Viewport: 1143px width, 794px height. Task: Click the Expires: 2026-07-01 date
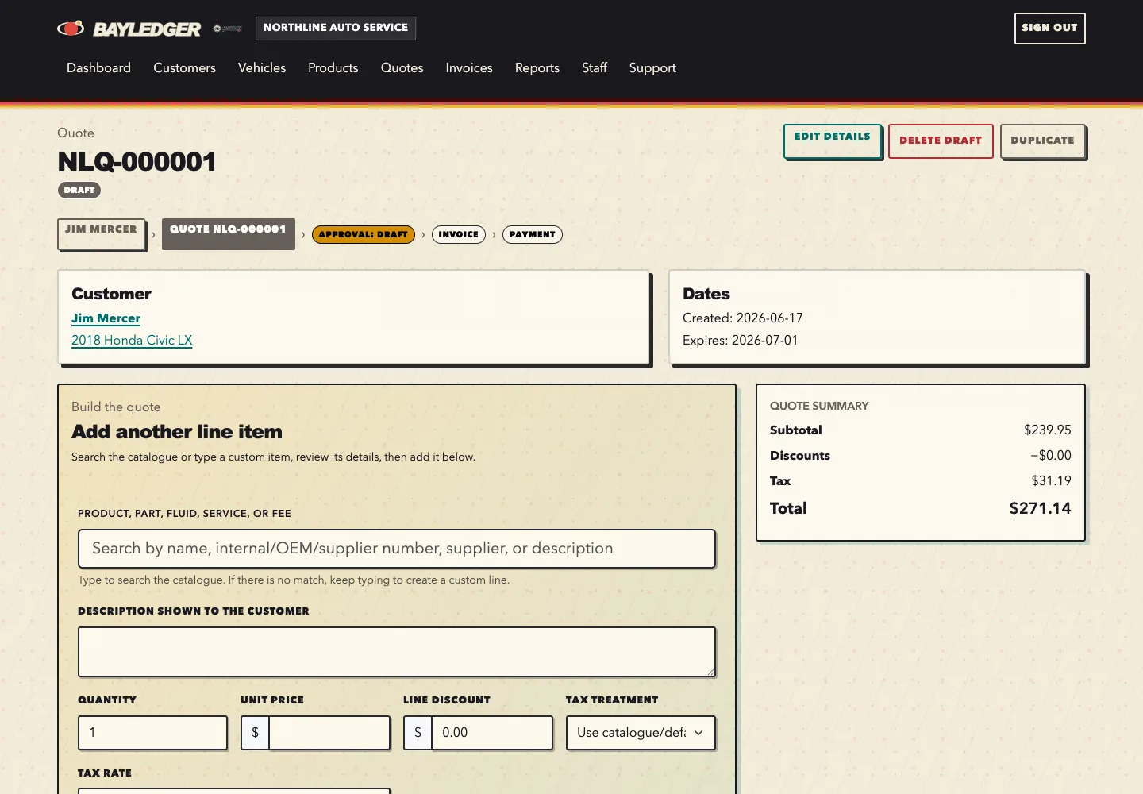coord(741,340)
